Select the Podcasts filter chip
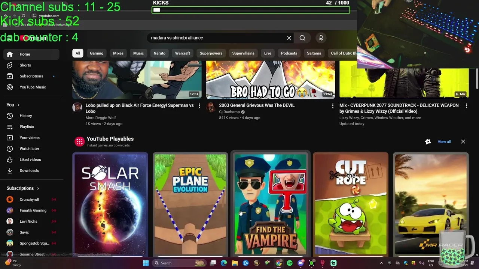The width and height of the screenshot is (479, 269). tap(289, 53)
